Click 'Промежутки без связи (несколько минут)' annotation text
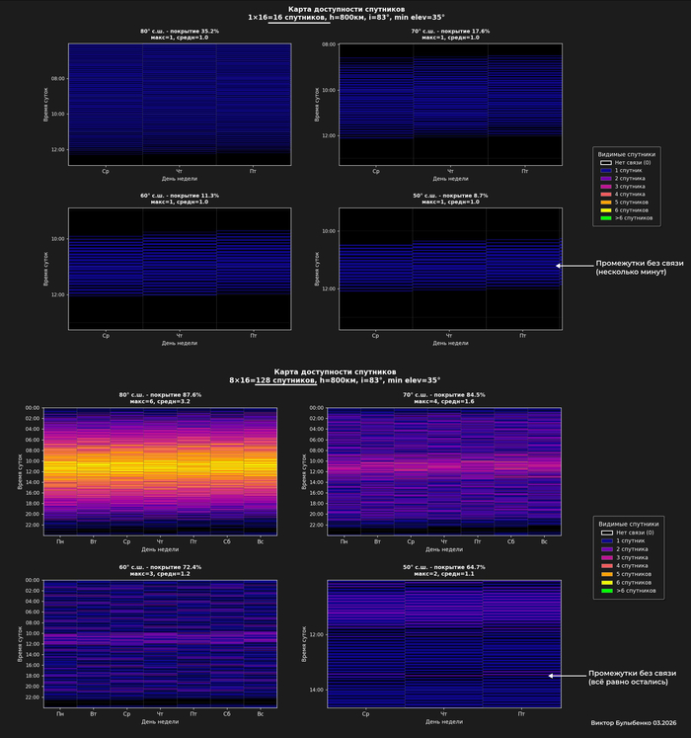 640,268
